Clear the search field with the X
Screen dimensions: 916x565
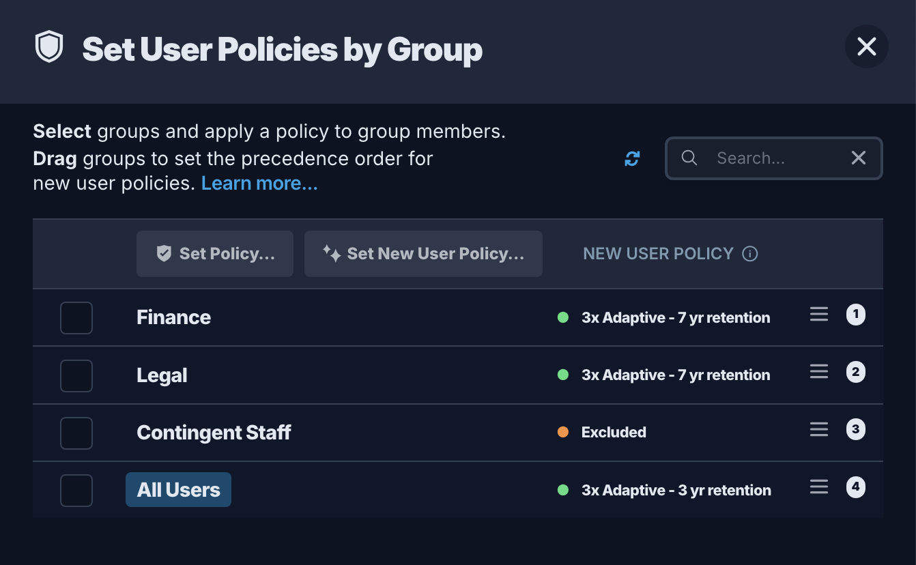pyautogui.click(x=858, y=158)
